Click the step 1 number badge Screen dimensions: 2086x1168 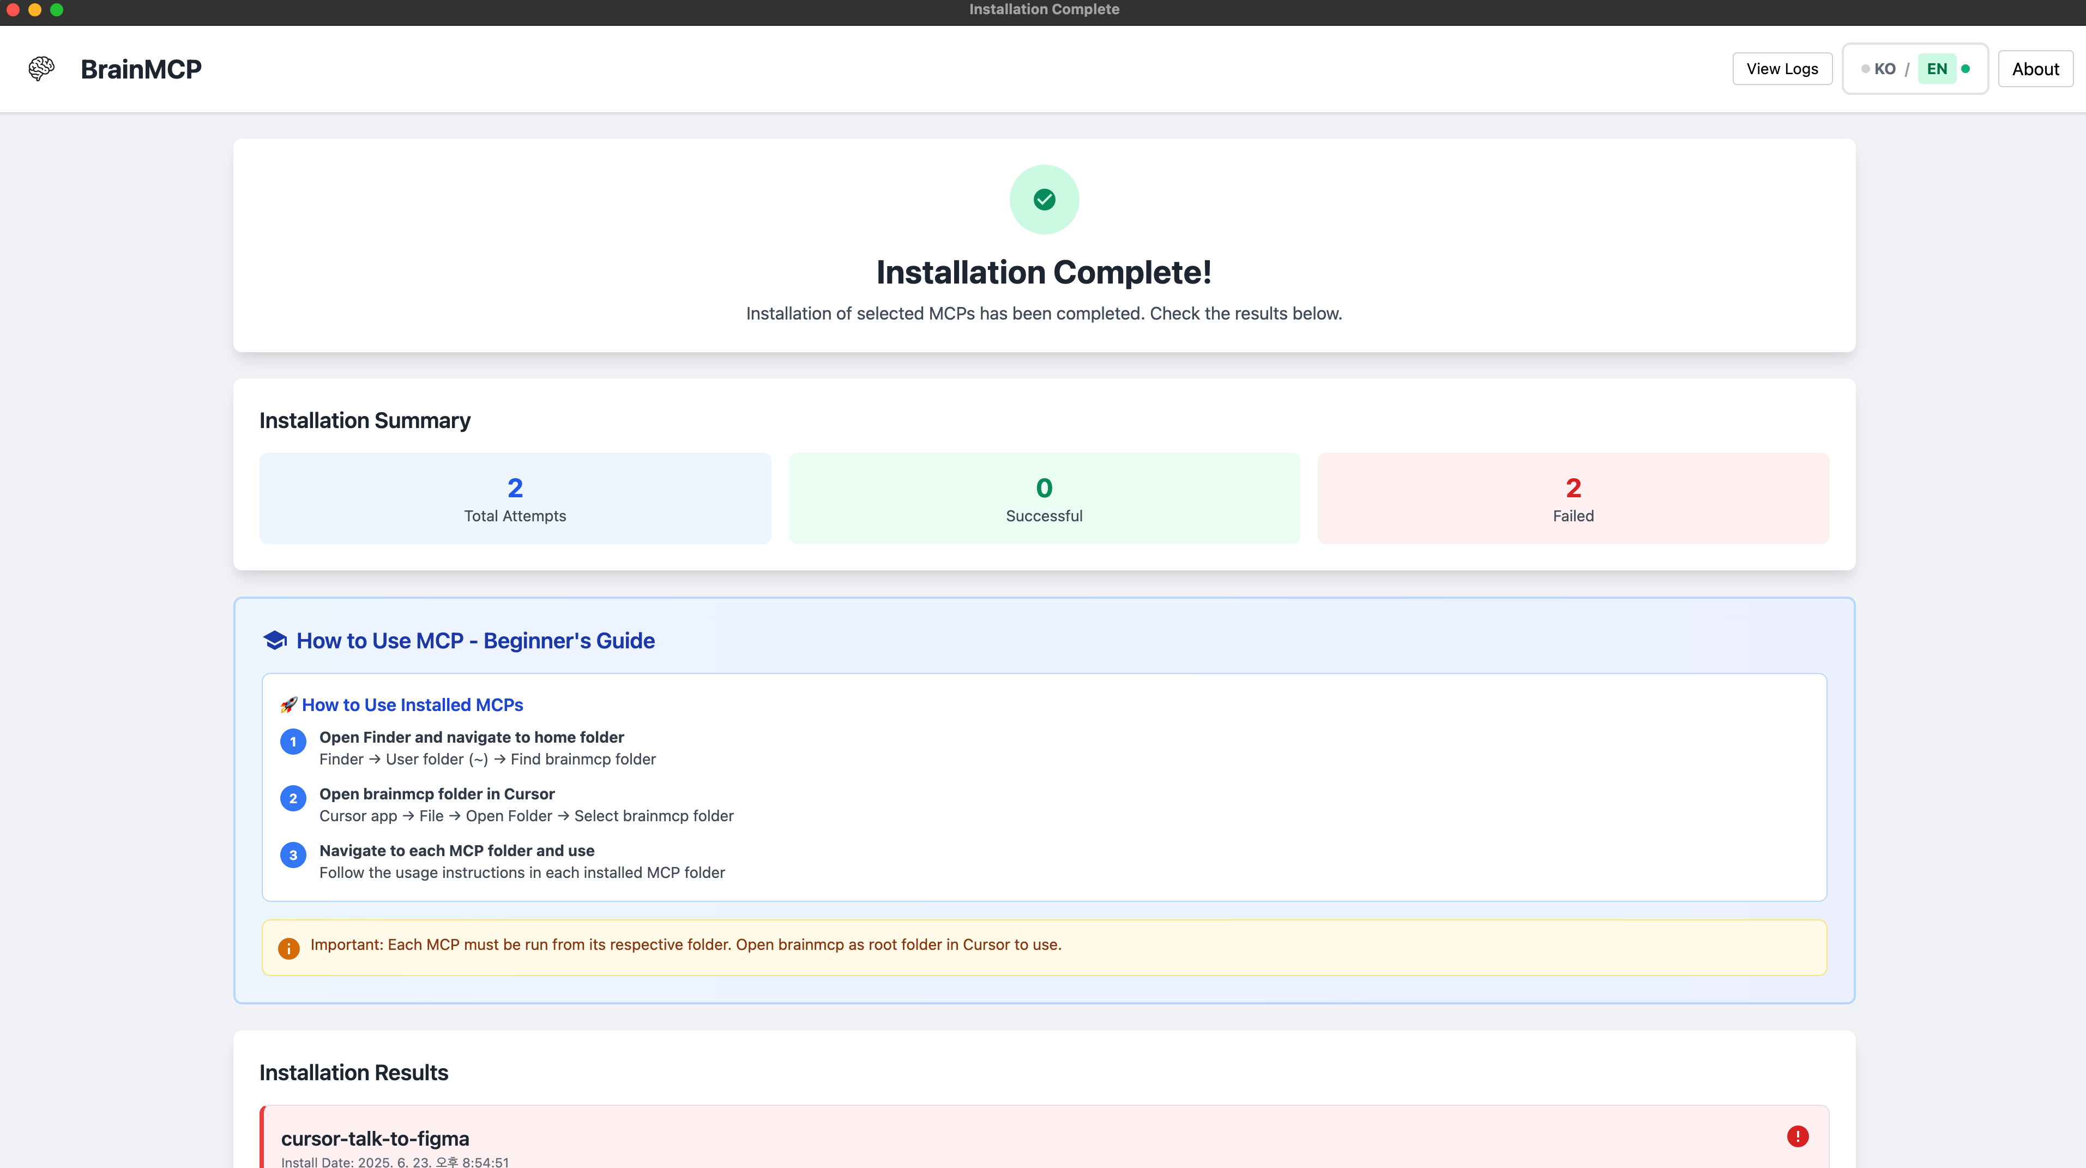pos(292,742)
